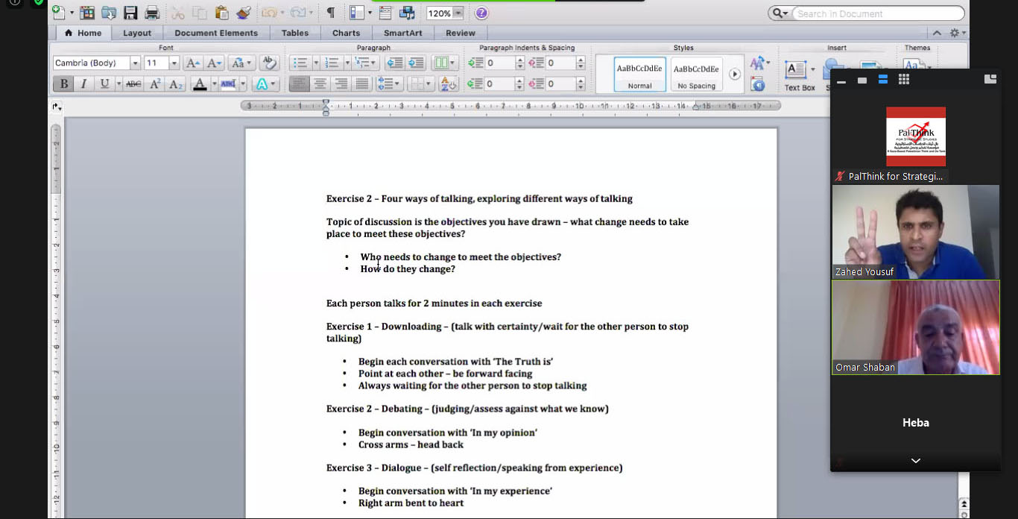Show paragraph marks with pilcrow icon

coord(330,13)
